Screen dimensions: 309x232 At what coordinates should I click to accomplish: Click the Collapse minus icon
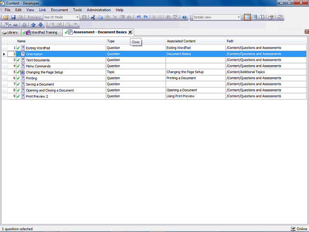coord(160,17)
